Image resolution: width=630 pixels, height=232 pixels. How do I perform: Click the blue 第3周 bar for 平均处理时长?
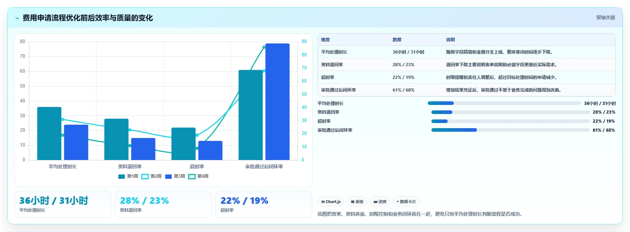[x=76, y=142]
